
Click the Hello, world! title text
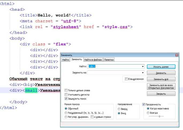[x=54, y=15]
